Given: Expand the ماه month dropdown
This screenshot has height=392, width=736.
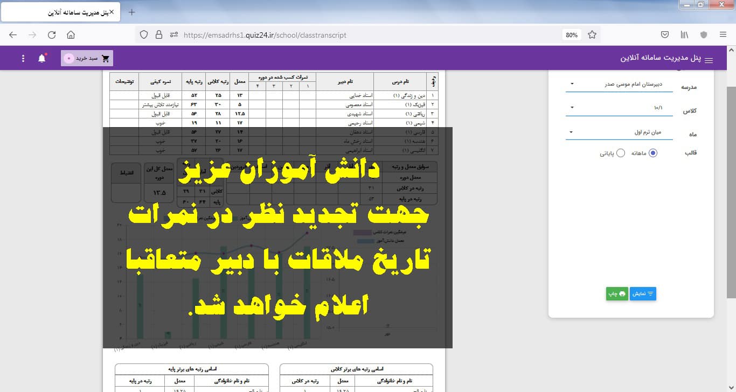Looking at the screenshot, I should point(619,132).
